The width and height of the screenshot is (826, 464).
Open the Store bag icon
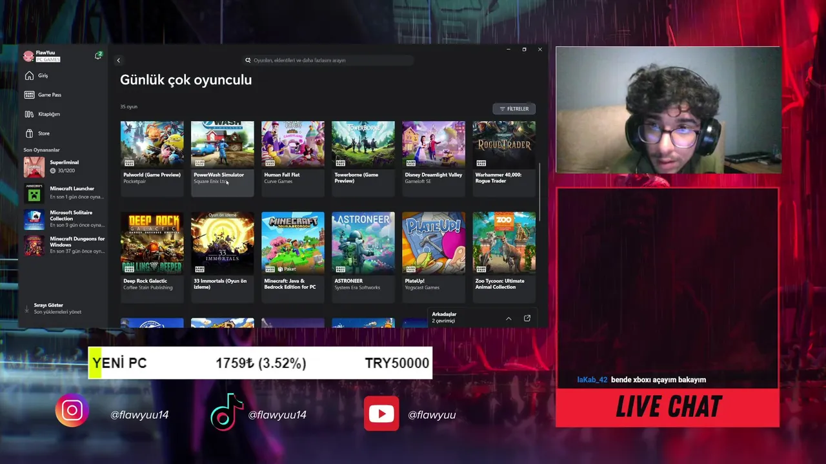29,133
